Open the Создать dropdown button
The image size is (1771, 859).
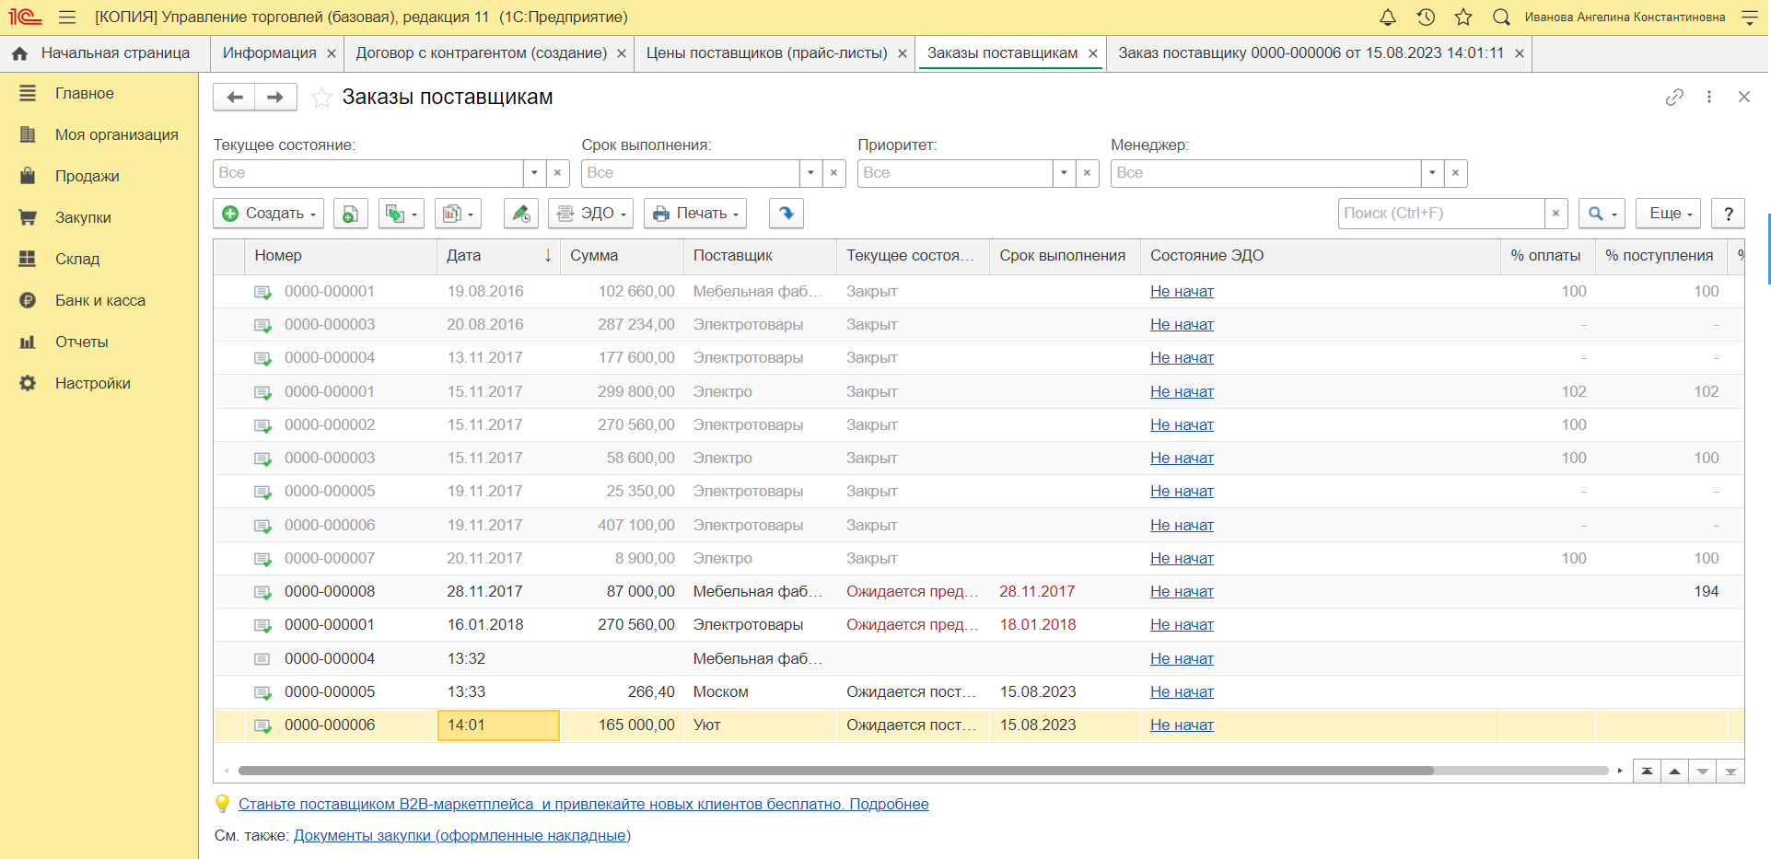pyautogui.click(x=269, y=214)
